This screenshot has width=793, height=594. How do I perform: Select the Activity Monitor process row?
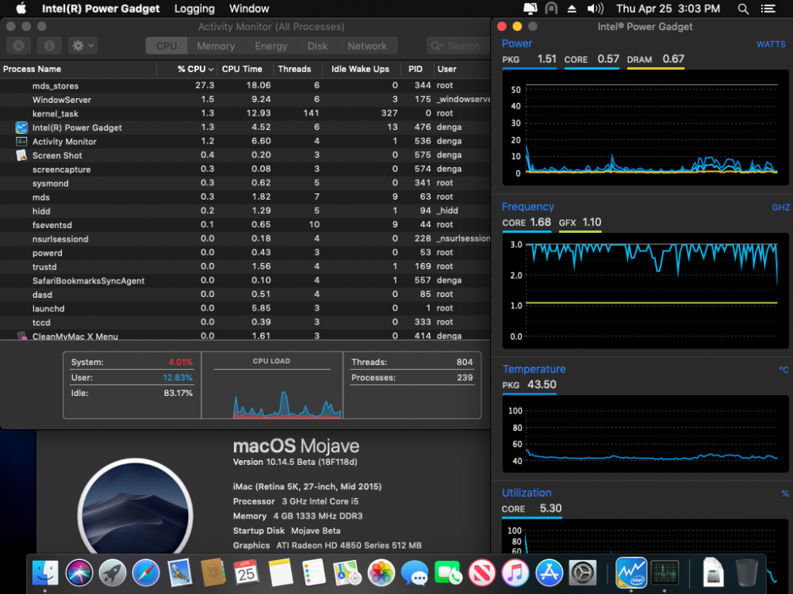click(x=245, y=142)
